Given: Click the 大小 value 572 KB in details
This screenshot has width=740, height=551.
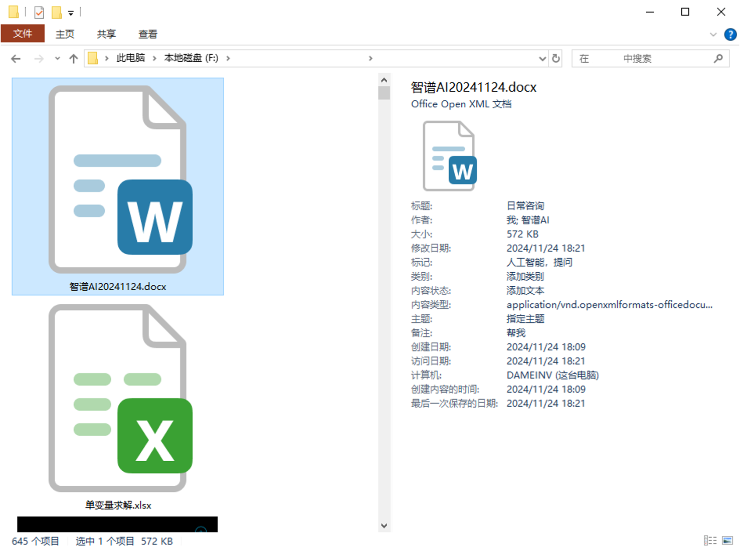Looking at the screenshot, I should tap(522, 234).
